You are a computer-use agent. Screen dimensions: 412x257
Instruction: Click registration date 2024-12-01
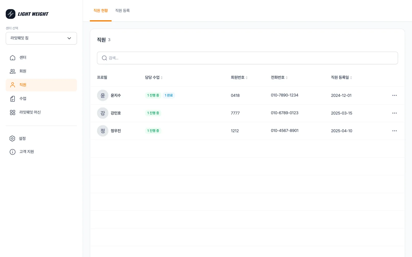[x=341, y=95]
